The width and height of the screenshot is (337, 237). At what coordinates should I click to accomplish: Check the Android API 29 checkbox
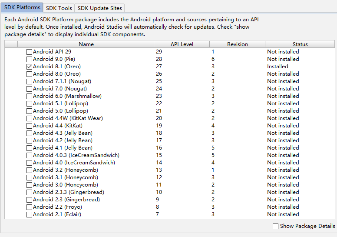tap(29, 52)
